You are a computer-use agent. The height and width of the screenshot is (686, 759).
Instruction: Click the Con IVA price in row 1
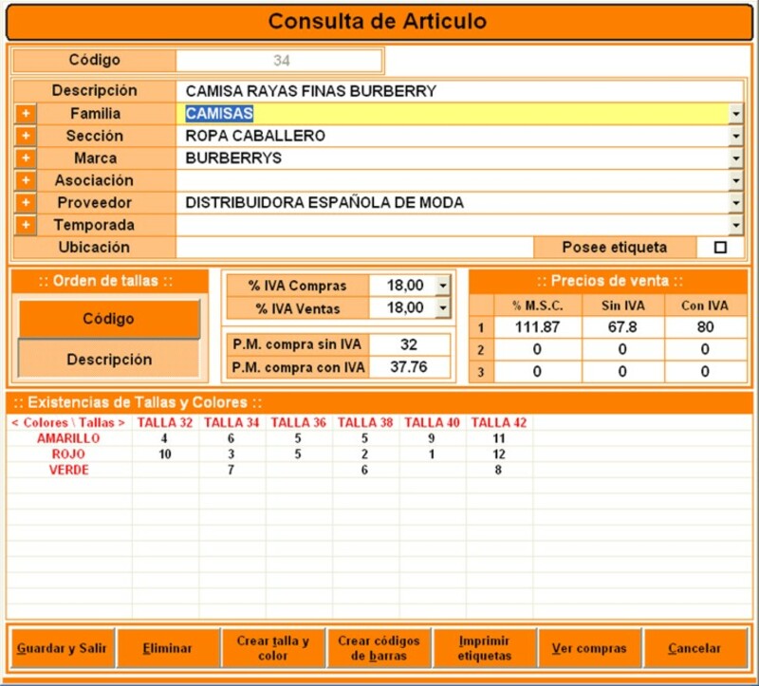pyautogui.click(x=704, y=327)
